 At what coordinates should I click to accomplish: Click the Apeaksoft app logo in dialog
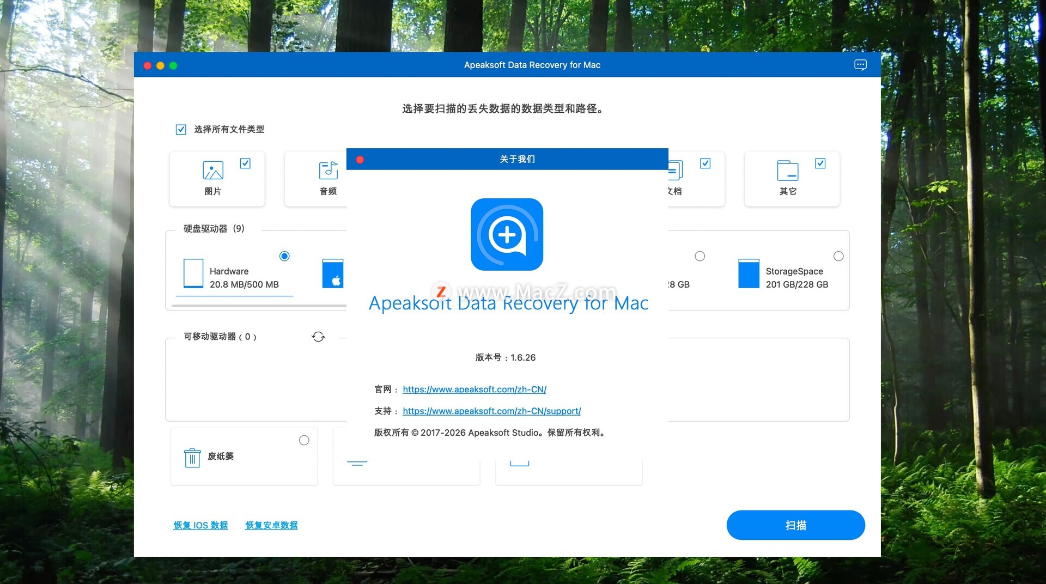507,234
